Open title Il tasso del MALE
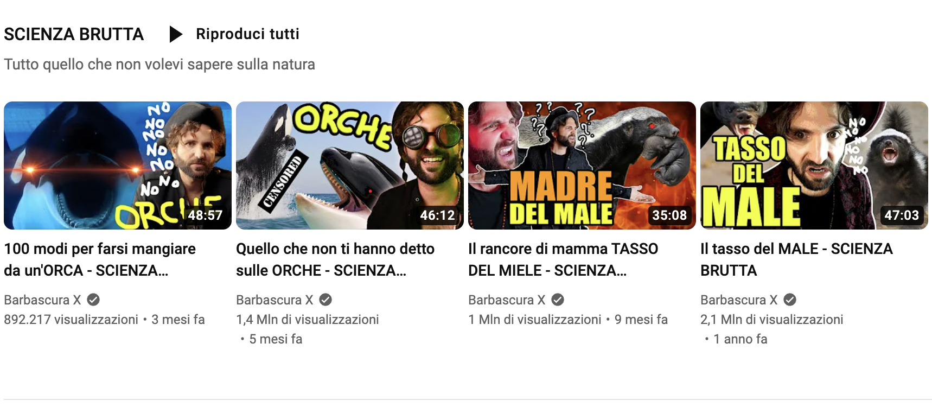932x407 pixels. click(x=796, y=259)
